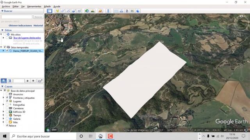250x140 pixels.
Task: Check the Tour de lugares destacados checkbox
Action: click(7, 38)
